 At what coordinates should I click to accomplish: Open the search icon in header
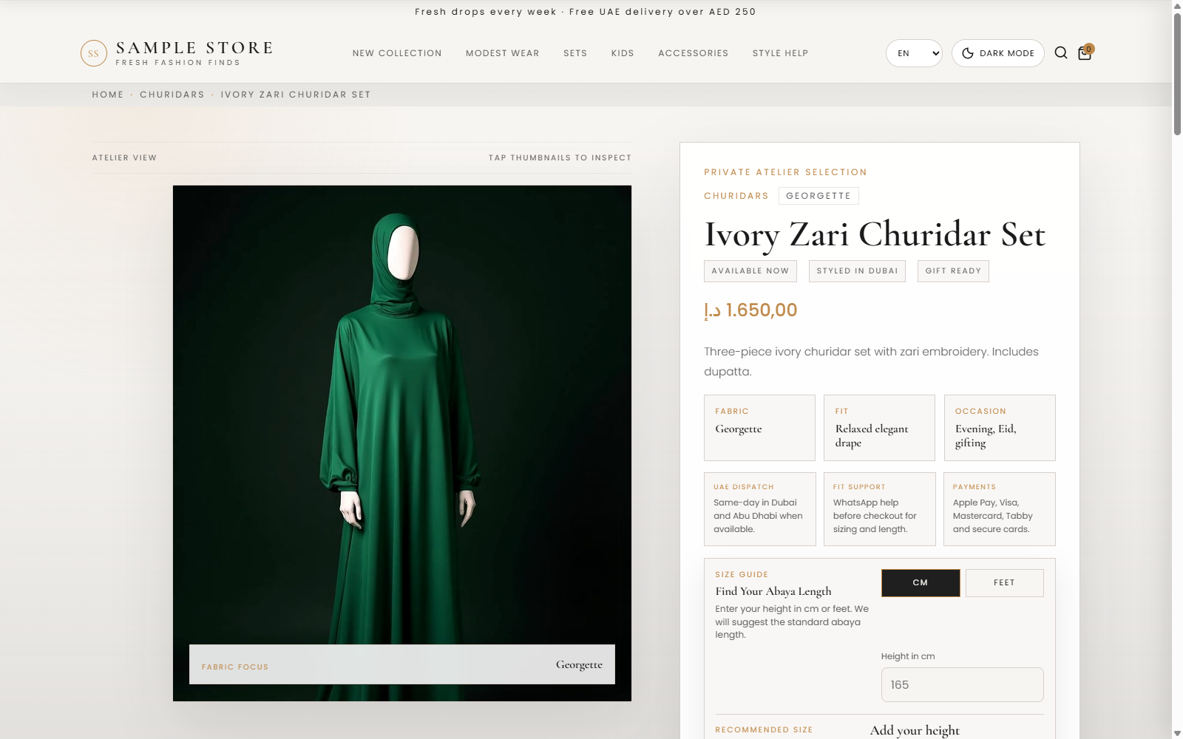pyautogui.click(x=1061, y=52)
